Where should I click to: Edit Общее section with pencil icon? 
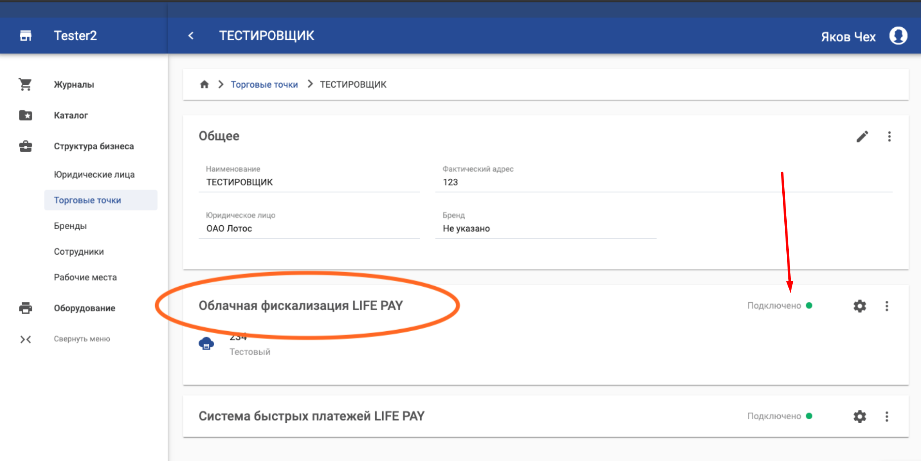[862, 137]
